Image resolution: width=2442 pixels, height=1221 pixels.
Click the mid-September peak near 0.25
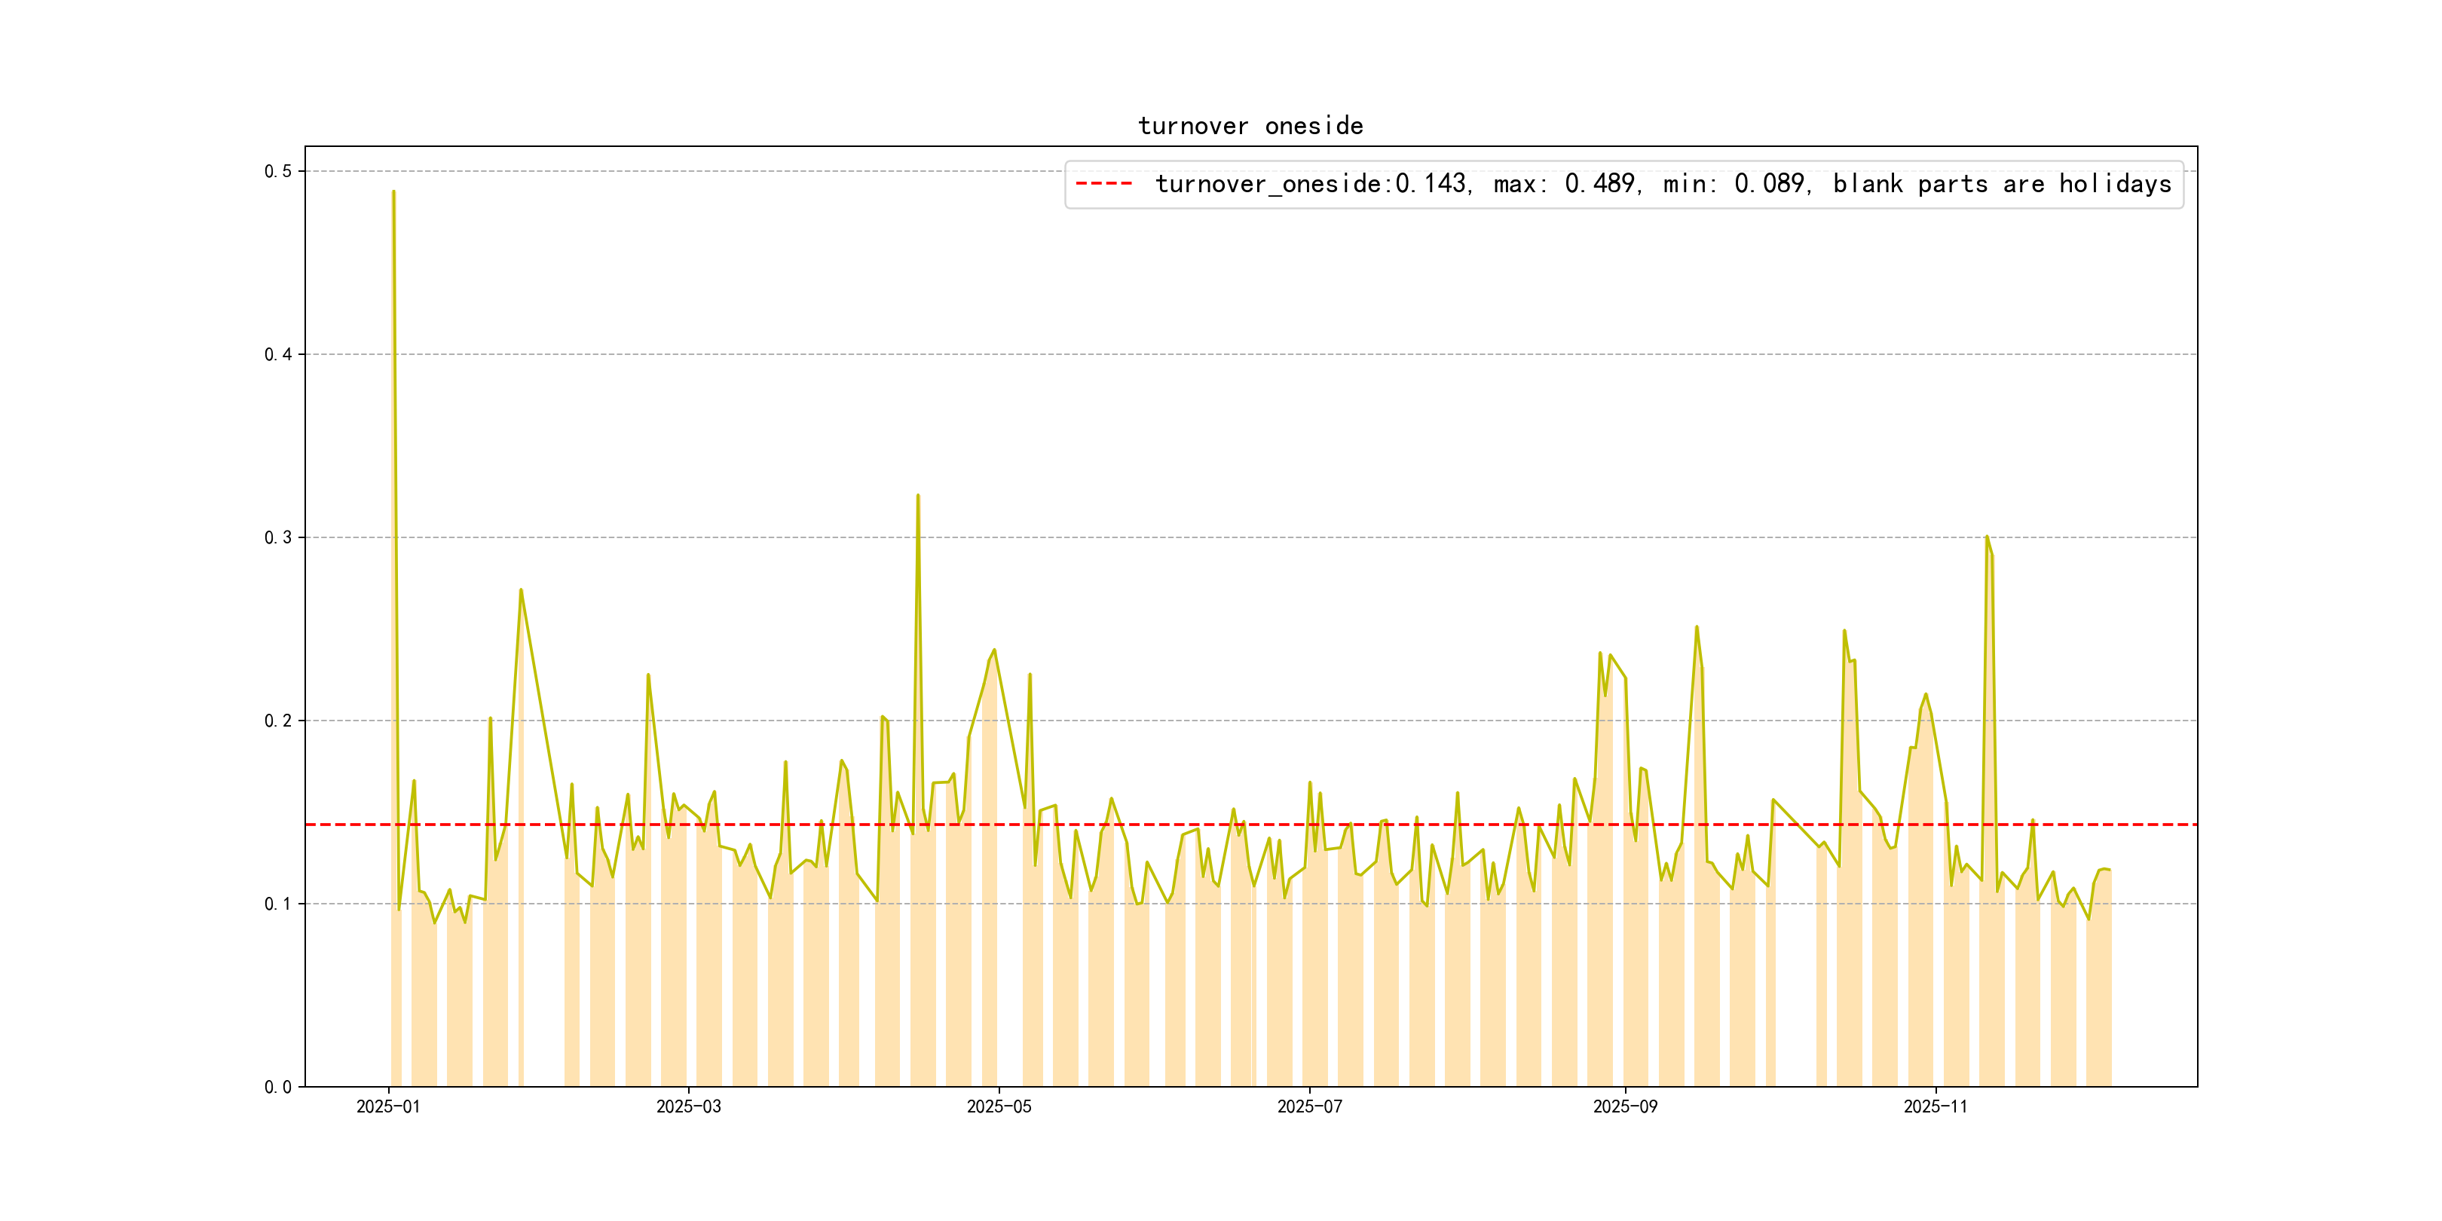[x=1696, y=628]
